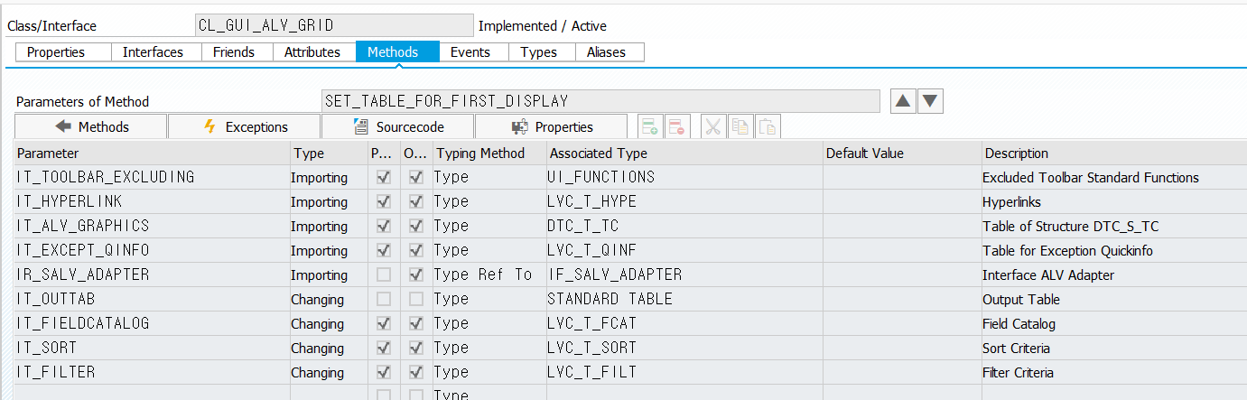The height and width of the screenshot is (400, 1247).
Task: Click the insert row icon
Action: pyautogui.click(x=649, y=126)
